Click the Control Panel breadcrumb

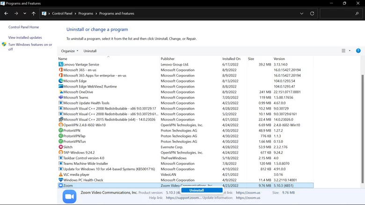(x=62, y=14)
